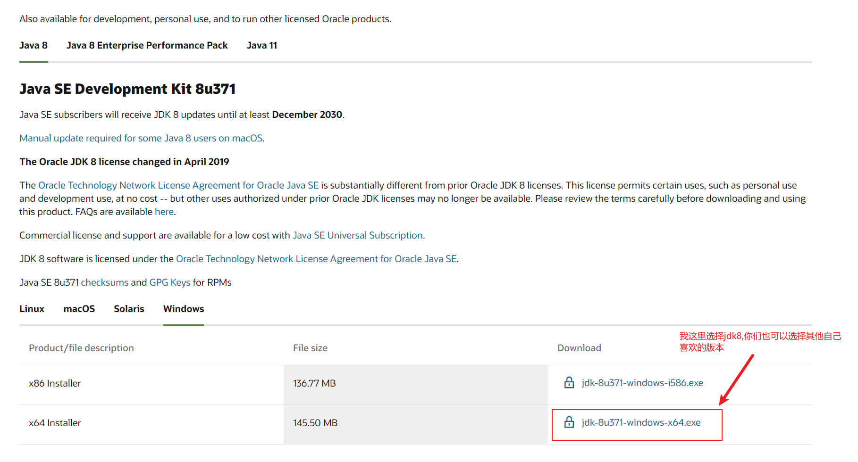This screenshot has width=858, height=462.
Task: Select the macOS platform tab
Action: [x=79, y=309]
